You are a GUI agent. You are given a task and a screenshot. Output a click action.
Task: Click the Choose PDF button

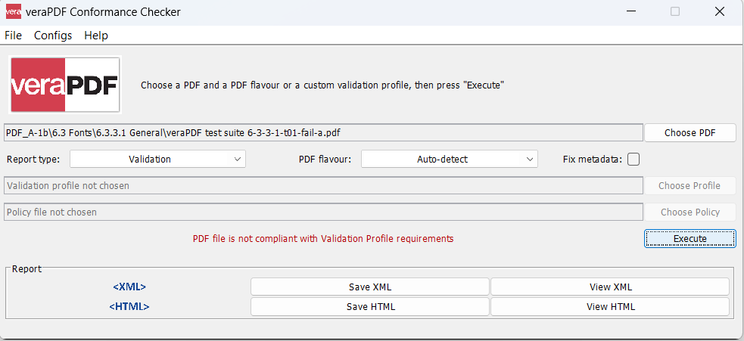coord(690,133)
